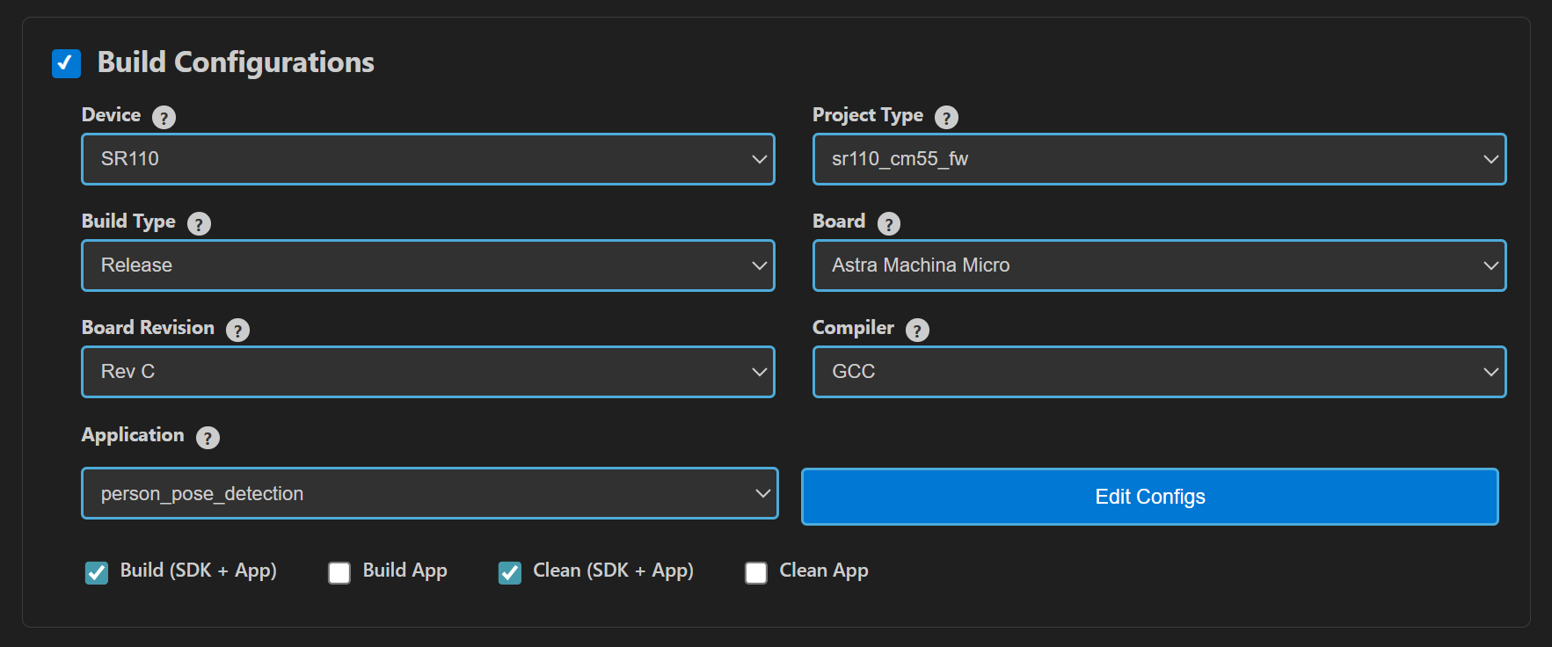1552x647 pixels.
Task: Click the 'Build App' checkbox label text
Action: tap(405, 571)
